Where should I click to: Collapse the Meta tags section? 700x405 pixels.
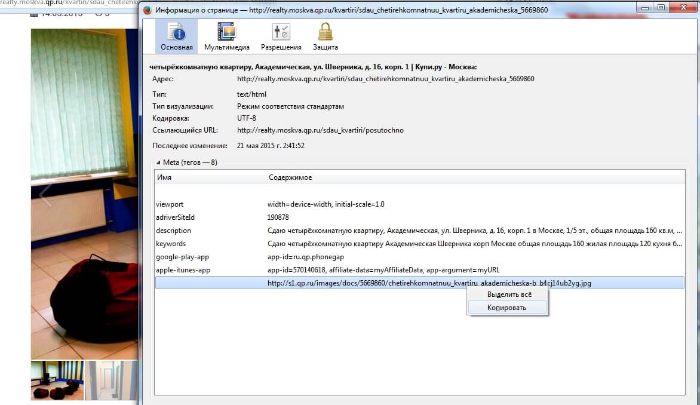tap(158, 162)
